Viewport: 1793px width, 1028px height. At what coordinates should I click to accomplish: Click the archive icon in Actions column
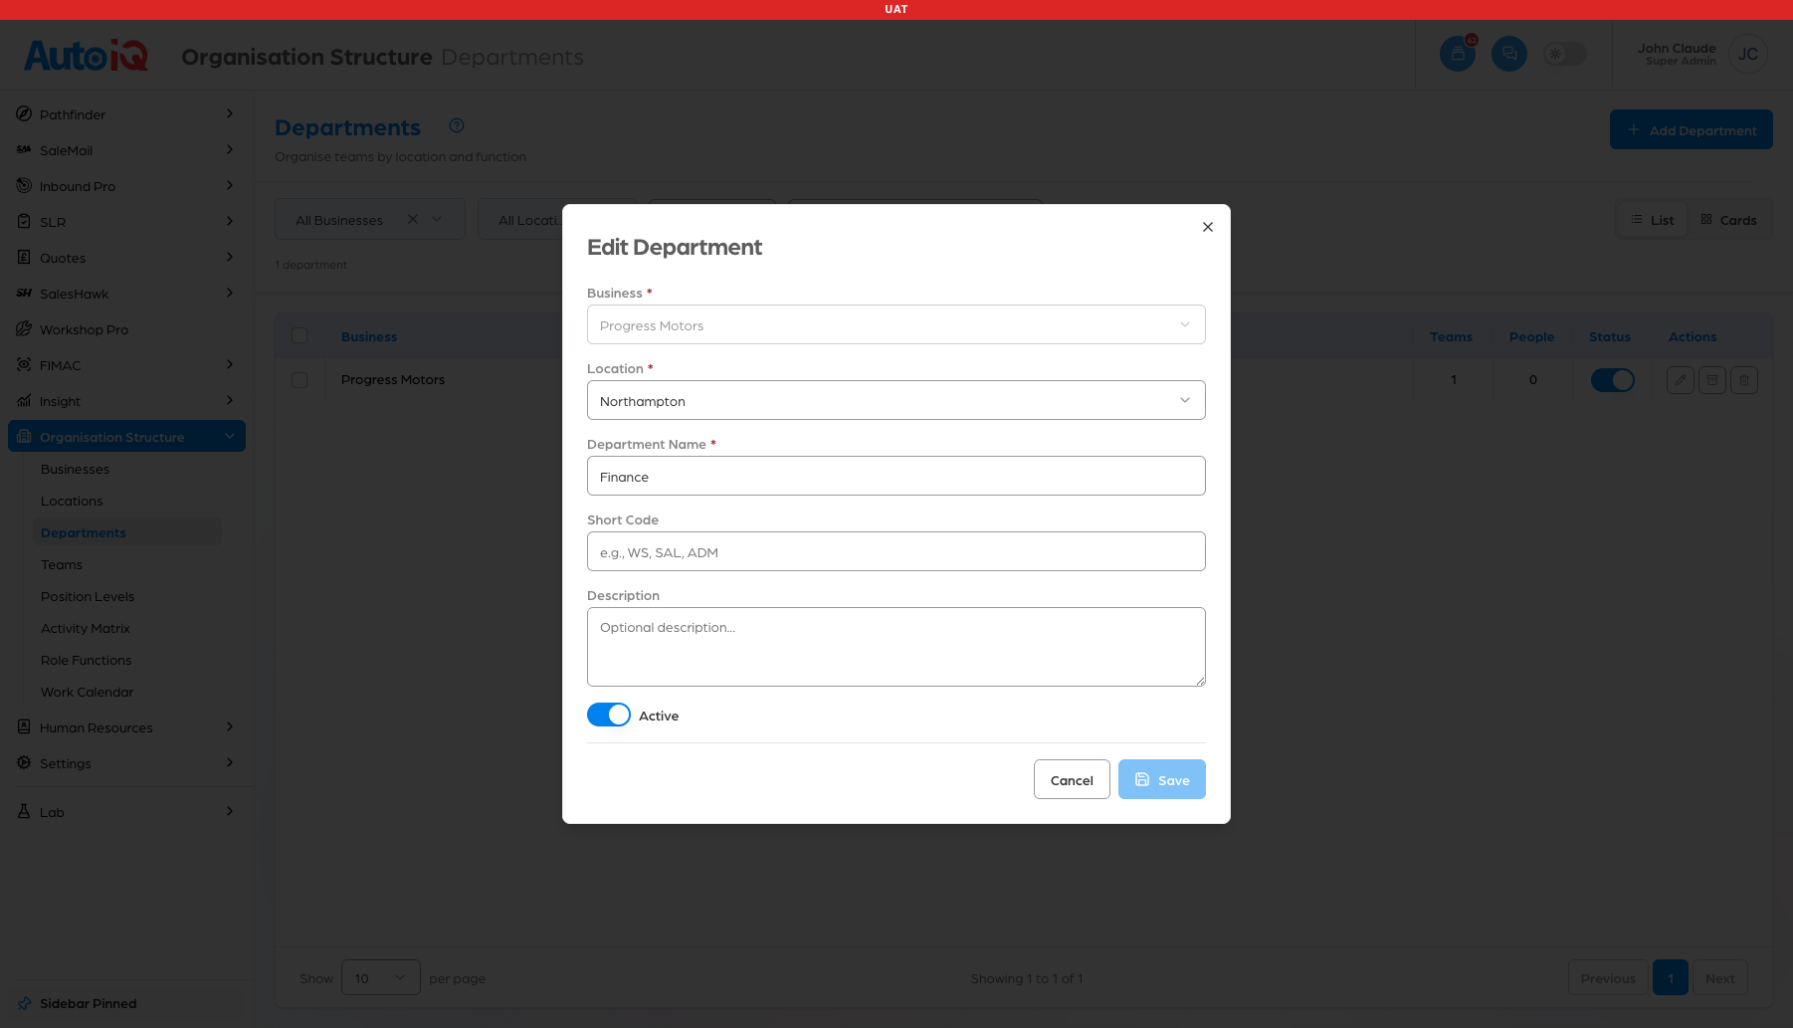[1712, 380]
